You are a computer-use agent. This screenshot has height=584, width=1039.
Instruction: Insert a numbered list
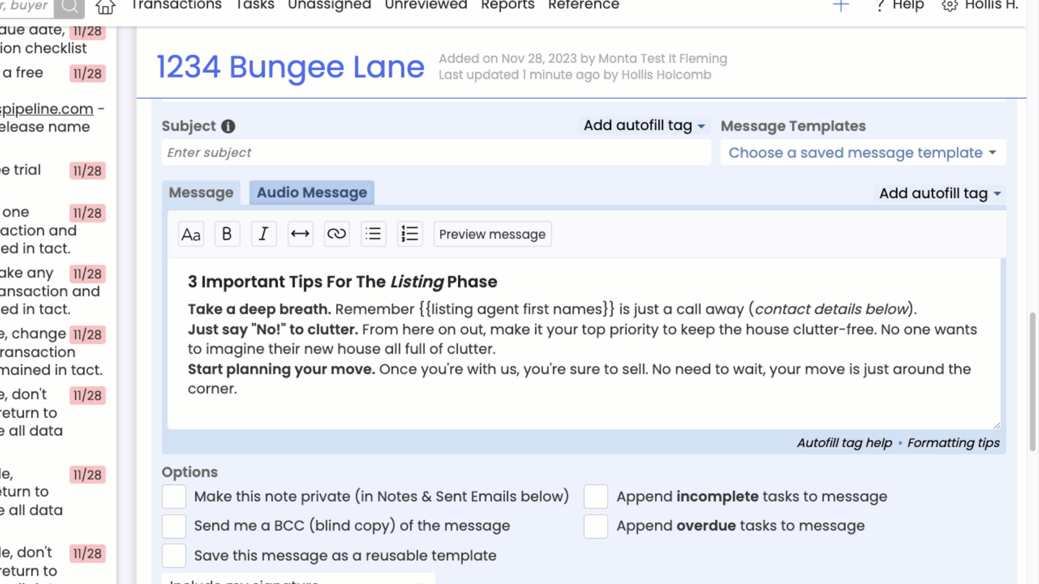(x=410, y=234)
